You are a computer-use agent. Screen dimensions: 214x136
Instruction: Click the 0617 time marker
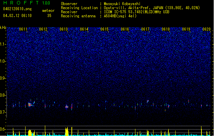point(145,29)
